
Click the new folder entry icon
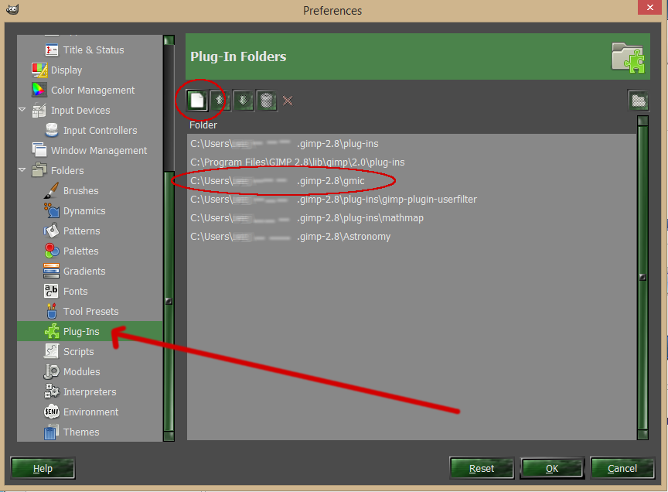(197, 101)
